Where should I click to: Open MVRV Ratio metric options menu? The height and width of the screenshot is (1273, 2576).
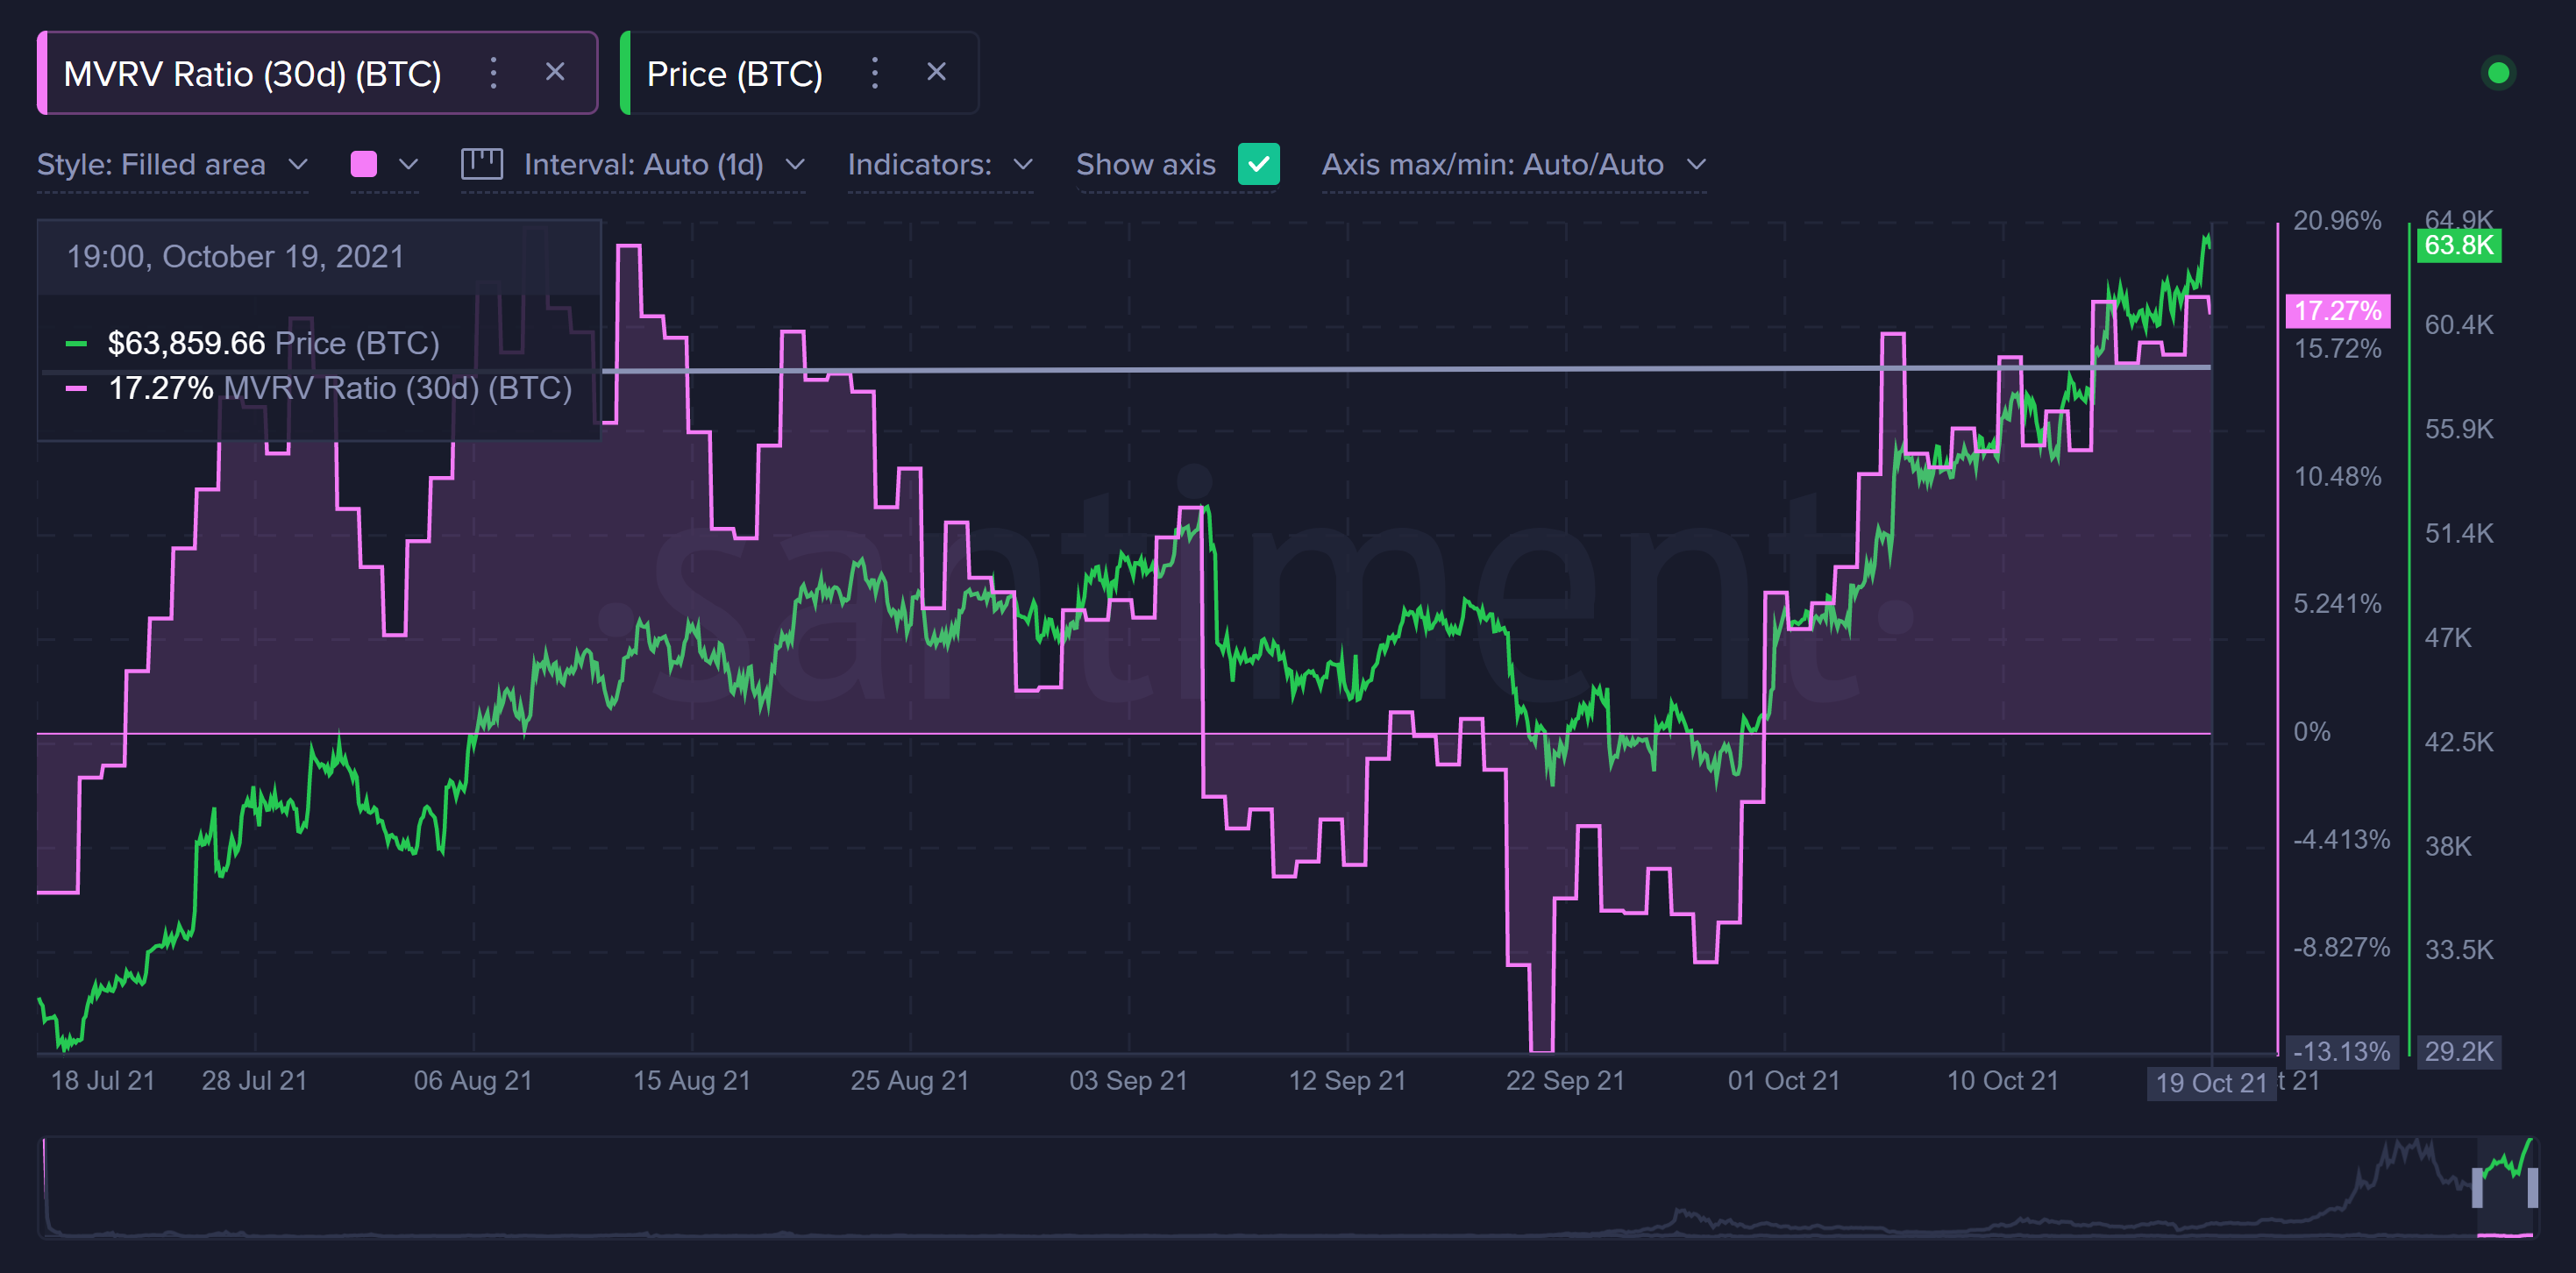click(x=493, y=73)
